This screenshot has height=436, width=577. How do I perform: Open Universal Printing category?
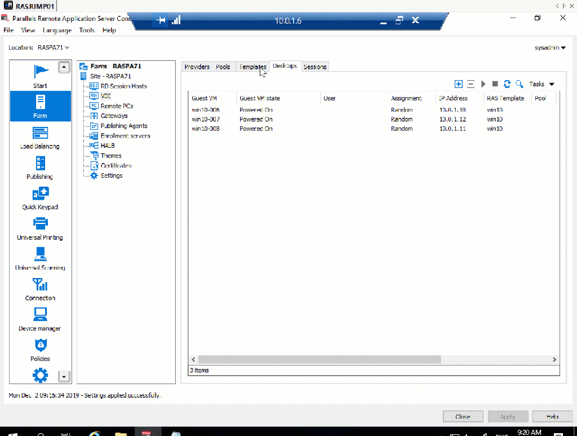coord(40,228)
